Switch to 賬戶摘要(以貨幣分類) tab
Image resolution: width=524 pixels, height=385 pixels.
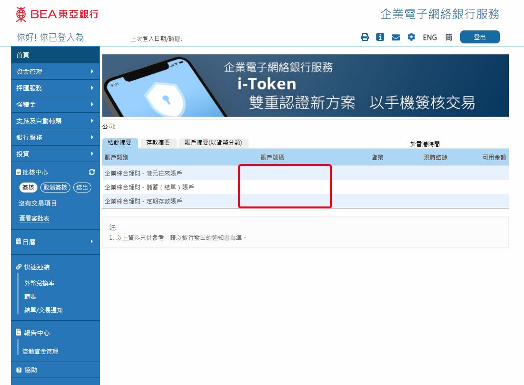click(213, 143)
